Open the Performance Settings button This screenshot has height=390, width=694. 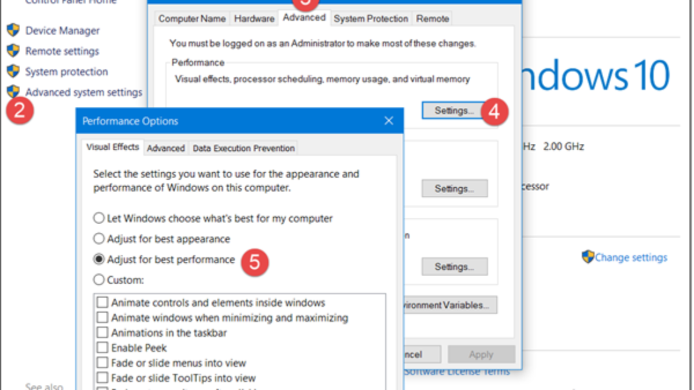[x=455, y=110]
